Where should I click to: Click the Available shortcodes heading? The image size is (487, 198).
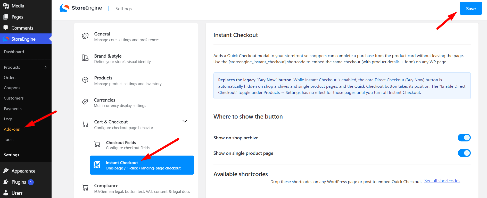click(x=241, y=174)
